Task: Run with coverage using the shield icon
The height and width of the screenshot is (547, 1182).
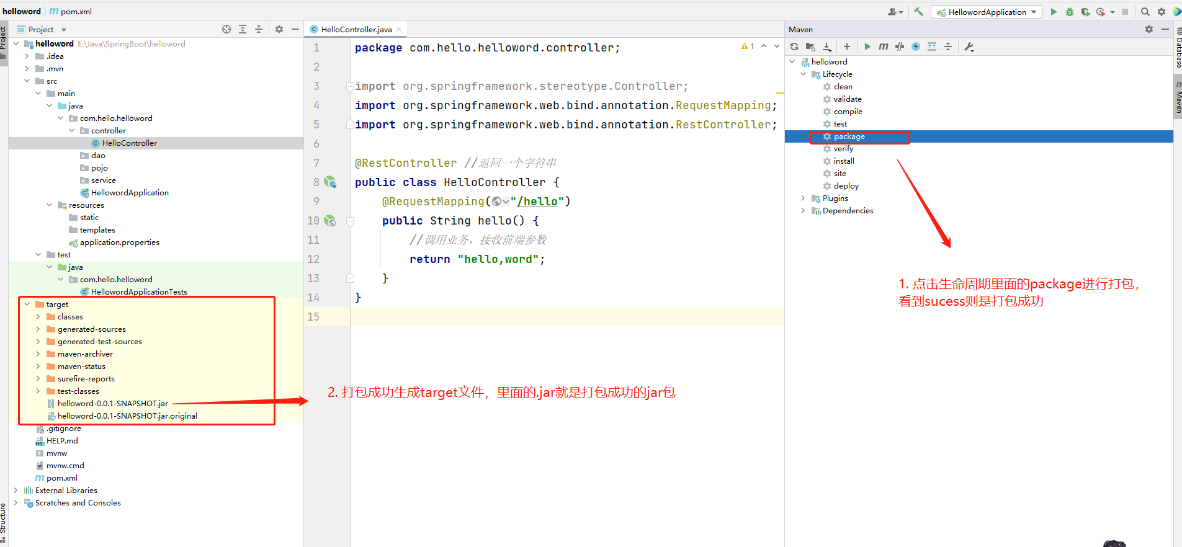Action: [1085, 12]
